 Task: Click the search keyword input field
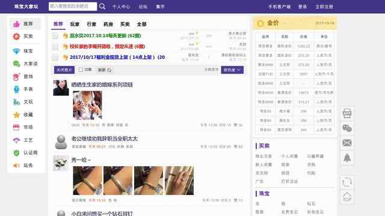point(73,7)
